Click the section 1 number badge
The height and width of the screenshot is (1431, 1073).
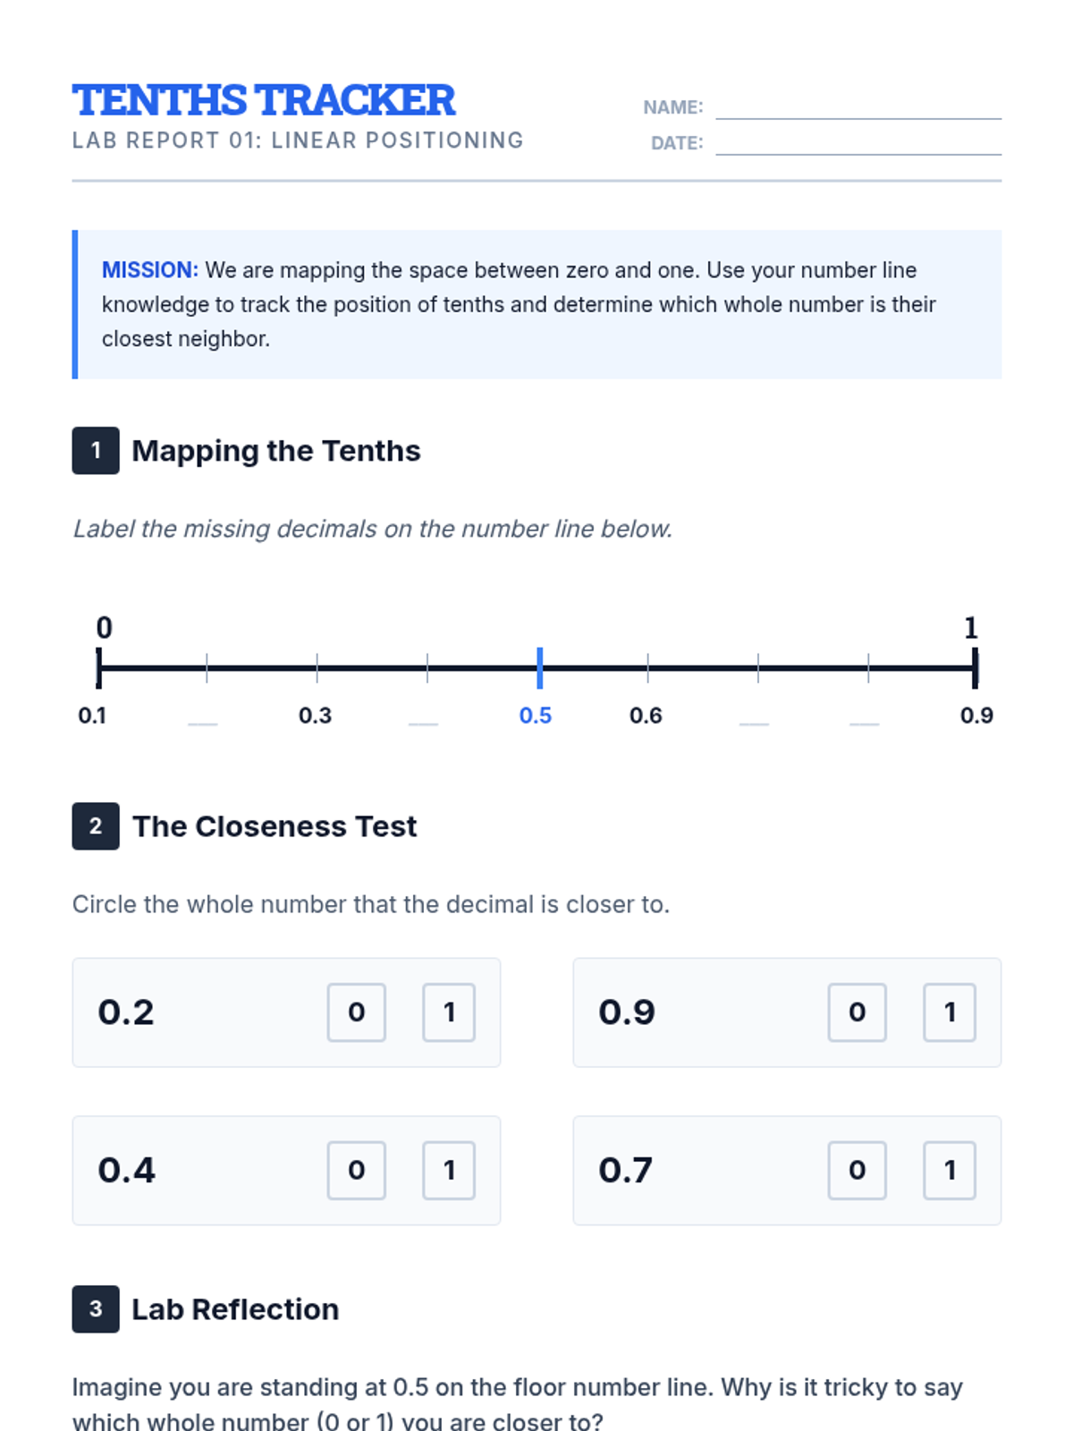click(x=96, y=451)
